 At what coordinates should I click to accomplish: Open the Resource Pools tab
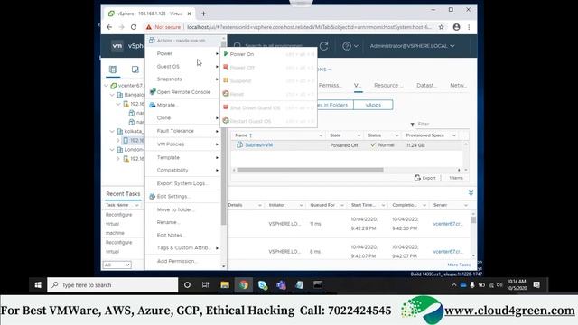pyautogui.click(x=388, y=85)
